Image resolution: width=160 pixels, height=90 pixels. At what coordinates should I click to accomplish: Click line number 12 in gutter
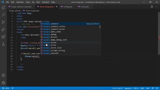[x=11, y=43]
